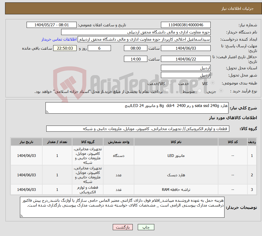Screen dimensions: 262x236
Task: Click the تاریخ نیاز column header
Action: [x=26, y=142]
